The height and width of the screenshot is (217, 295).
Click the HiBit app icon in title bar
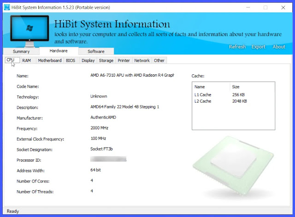pos(7,7)
